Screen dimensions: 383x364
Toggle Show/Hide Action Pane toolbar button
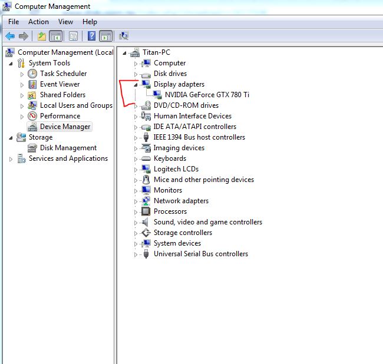pos(105,36)
